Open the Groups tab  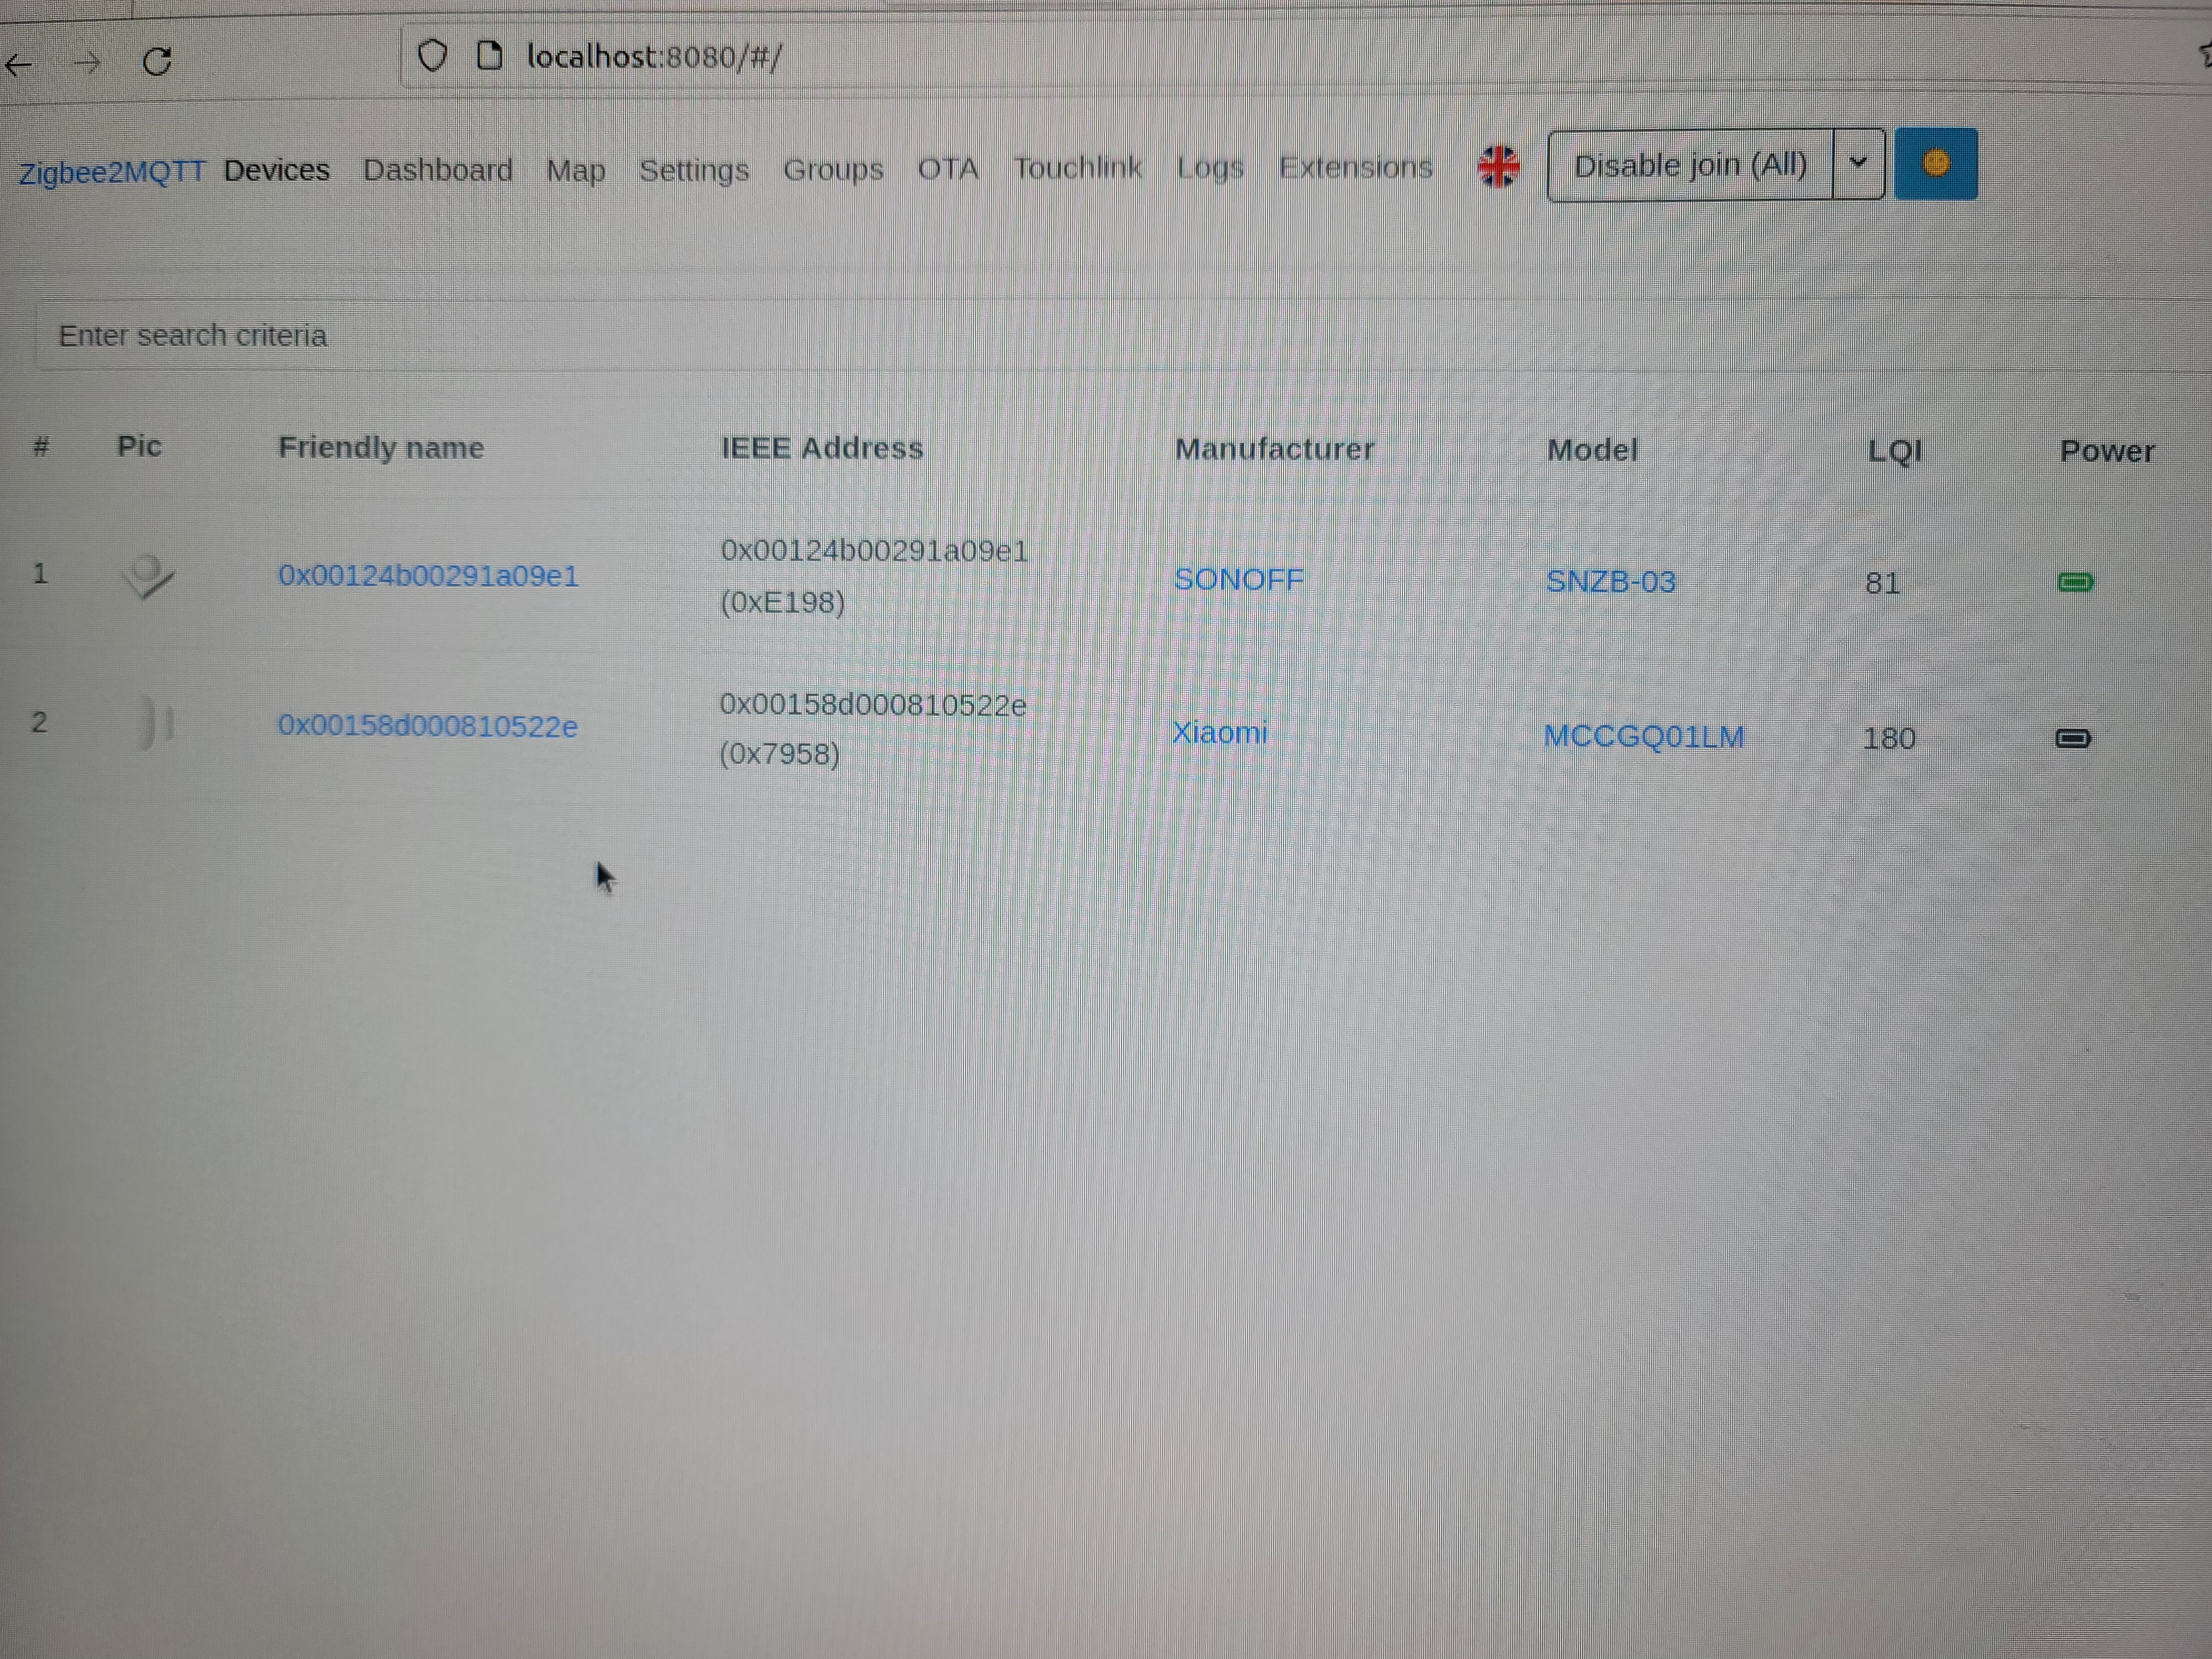click(x=833, y=169)
